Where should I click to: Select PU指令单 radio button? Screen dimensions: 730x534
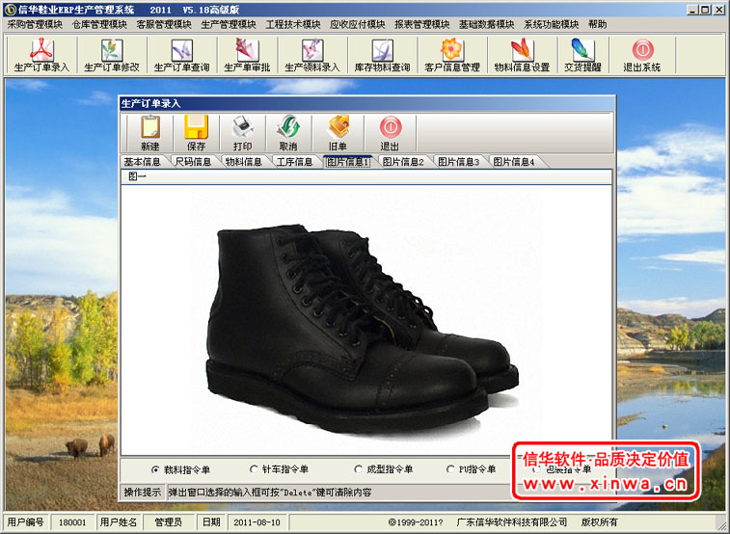point(450,469)
